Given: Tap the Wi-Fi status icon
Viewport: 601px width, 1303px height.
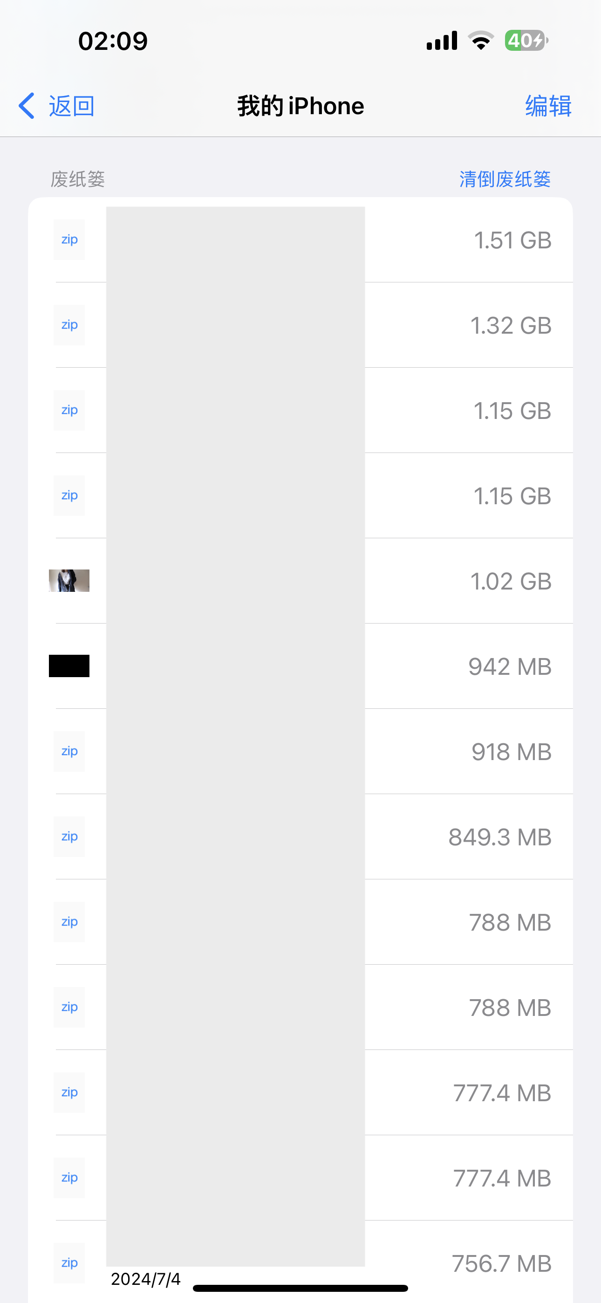Looking at the screenshot, I should [481, 41].
